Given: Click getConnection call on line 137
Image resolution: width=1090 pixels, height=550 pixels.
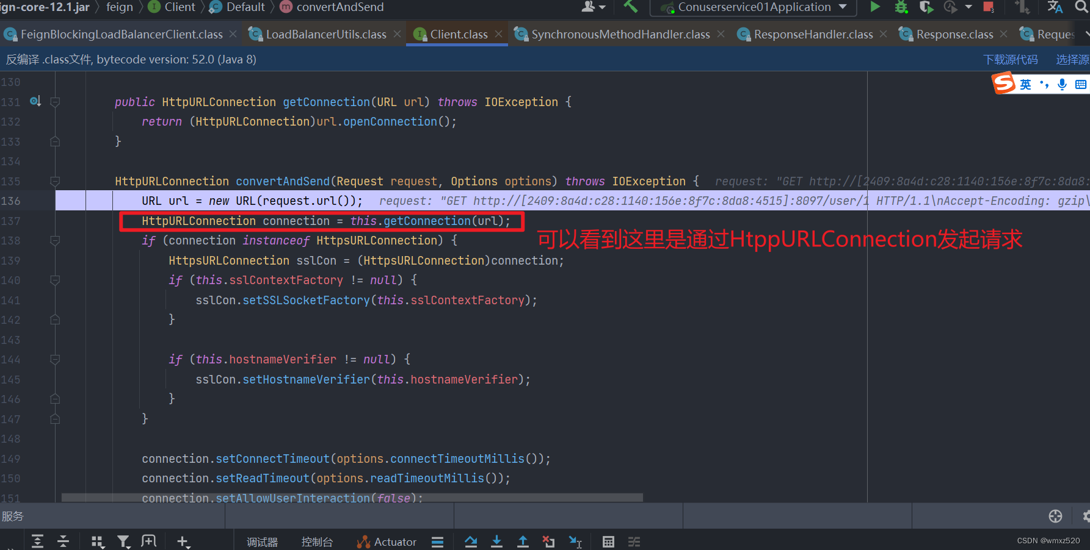Looking at the screenshot, I should (x=427, y=221).
